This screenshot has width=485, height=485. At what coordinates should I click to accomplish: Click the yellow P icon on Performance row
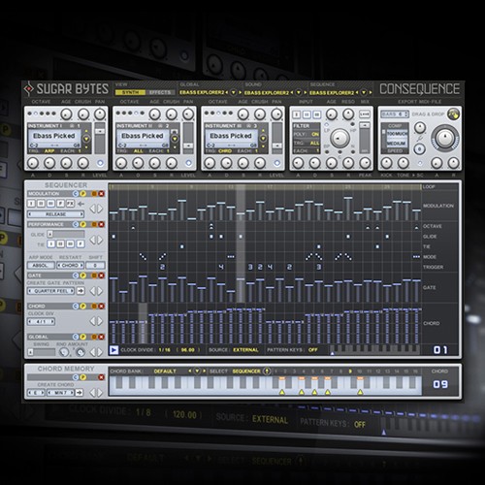pyautogui.click(x=83, y=224)
